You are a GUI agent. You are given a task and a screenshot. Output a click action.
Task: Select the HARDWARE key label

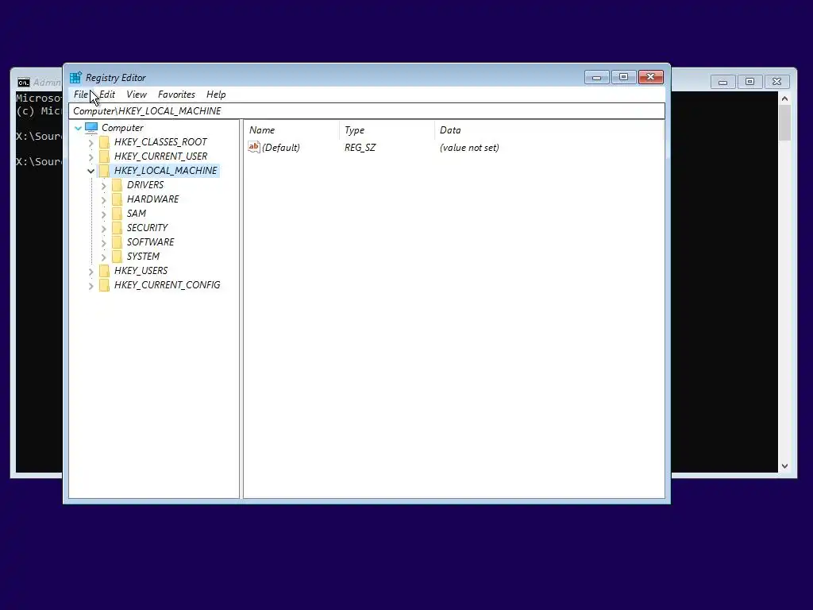pyautogui.click(x=153, y=199)
